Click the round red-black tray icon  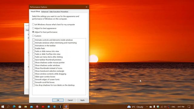tap(169, 107)
